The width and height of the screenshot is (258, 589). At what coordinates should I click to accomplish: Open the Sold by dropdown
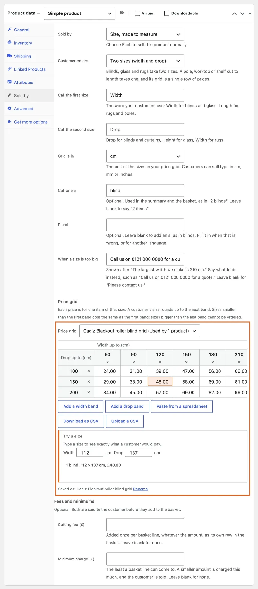pos(145,34)
